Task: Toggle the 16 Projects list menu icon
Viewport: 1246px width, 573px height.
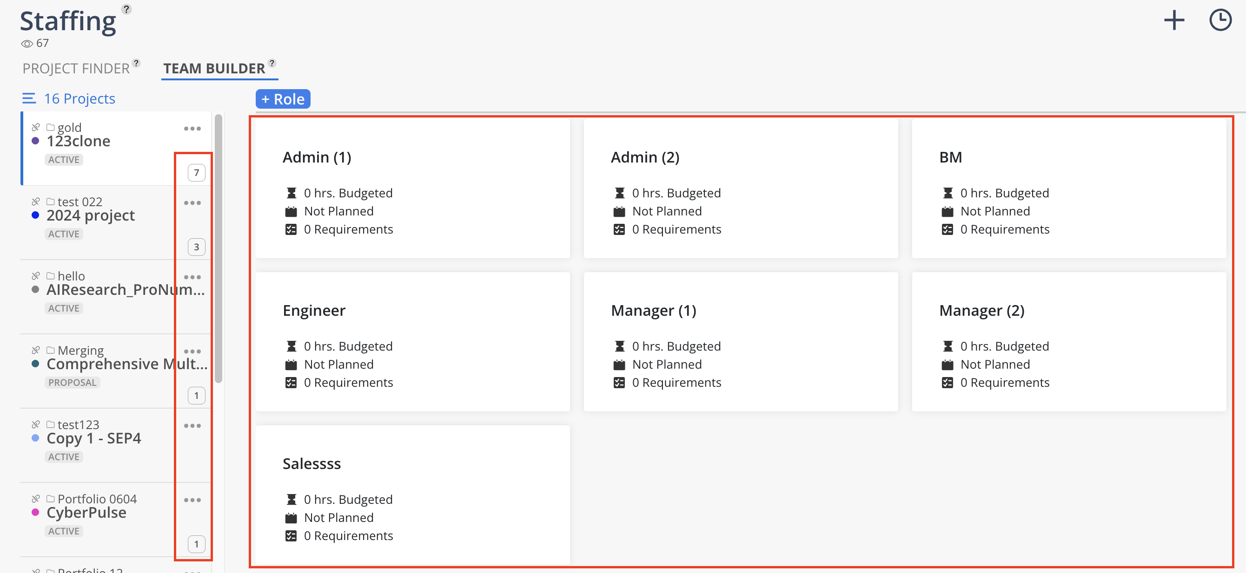Action: 29,98
